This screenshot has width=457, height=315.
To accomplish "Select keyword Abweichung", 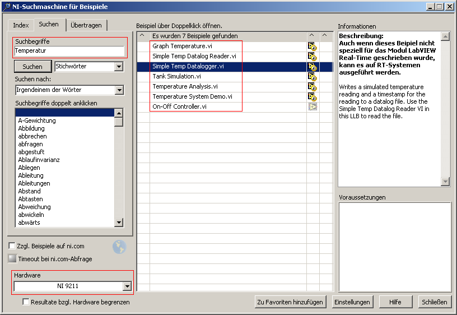I will pyautogui.click(x=34, y=207).
